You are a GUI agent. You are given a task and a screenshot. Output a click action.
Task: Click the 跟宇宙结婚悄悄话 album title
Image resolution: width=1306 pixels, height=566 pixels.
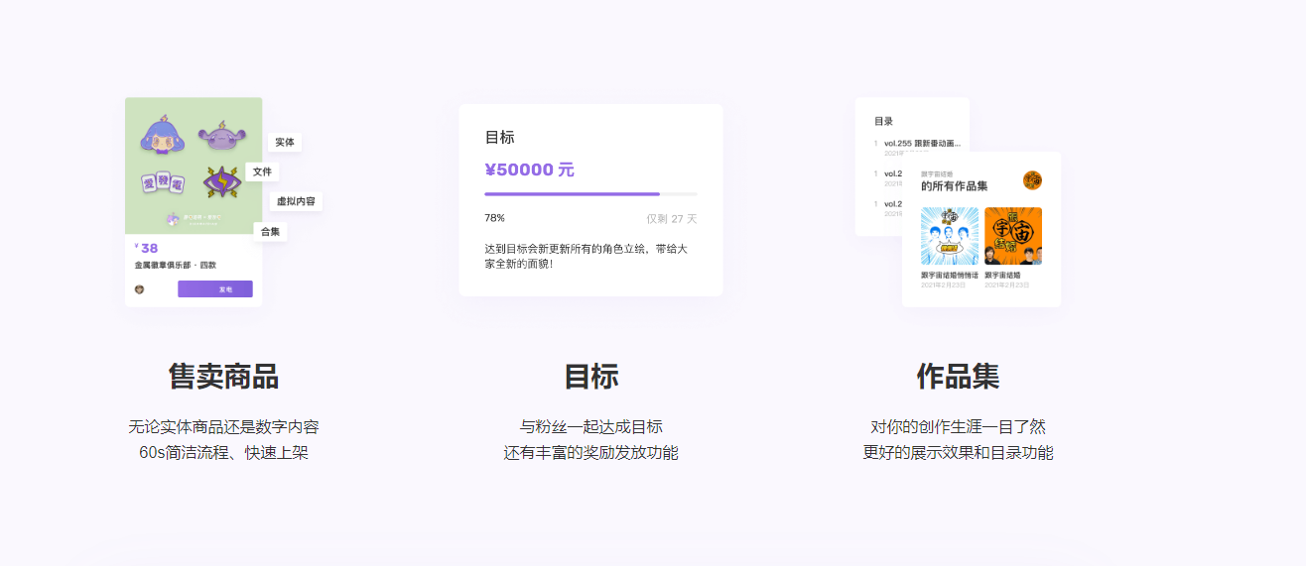tap(950, 275)
